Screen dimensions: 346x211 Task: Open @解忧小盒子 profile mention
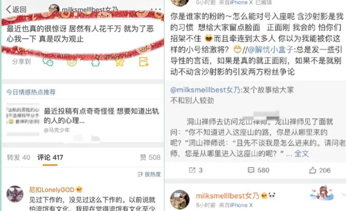pos(270,50)
